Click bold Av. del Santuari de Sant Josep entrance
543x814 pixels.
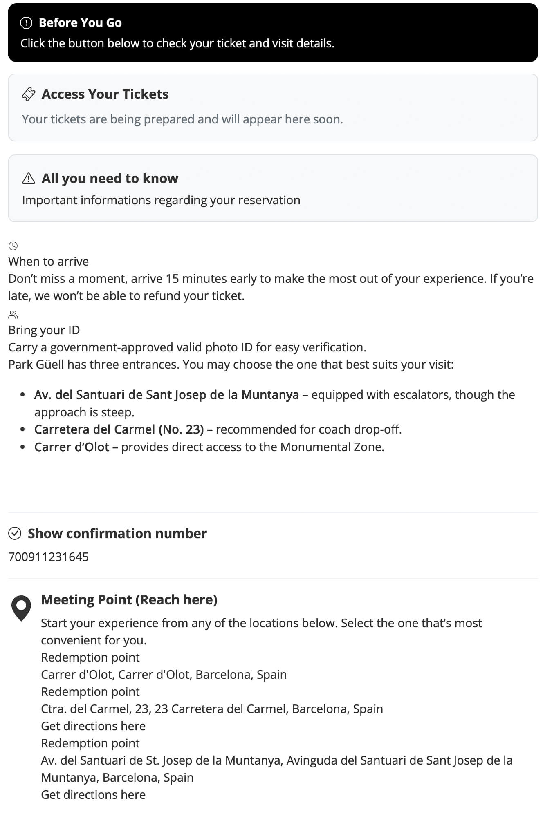pos(166,394)
